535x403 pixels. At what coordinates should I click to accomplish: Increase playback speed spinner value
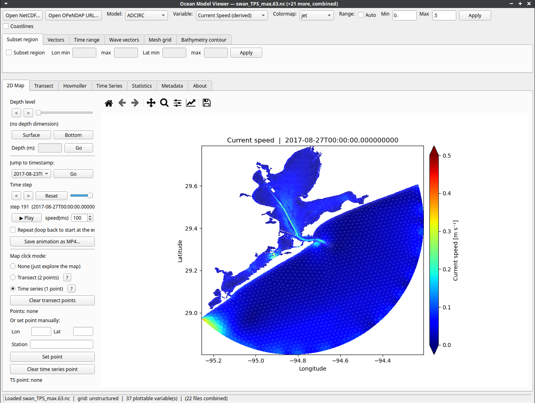(x=90, y=216)
